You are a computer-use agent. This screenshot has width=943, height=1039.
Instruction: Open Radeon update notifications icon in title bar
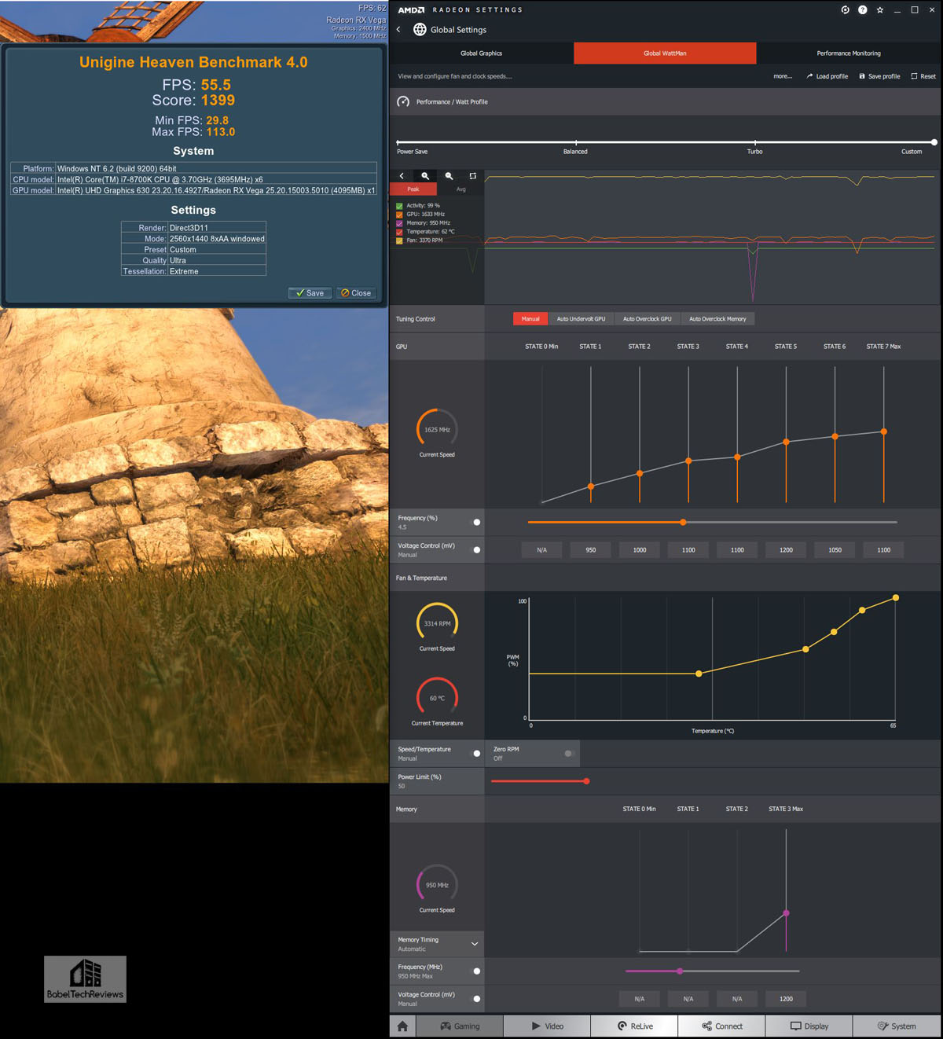pyautogui.click(x=846, y=10)
